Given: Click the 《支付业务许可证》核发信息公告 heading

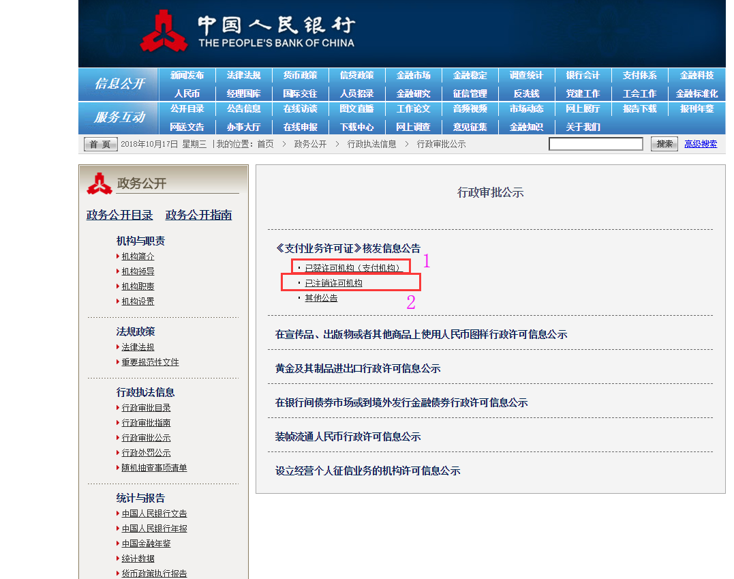Looking at the screenshot, I should pos(348,248).
